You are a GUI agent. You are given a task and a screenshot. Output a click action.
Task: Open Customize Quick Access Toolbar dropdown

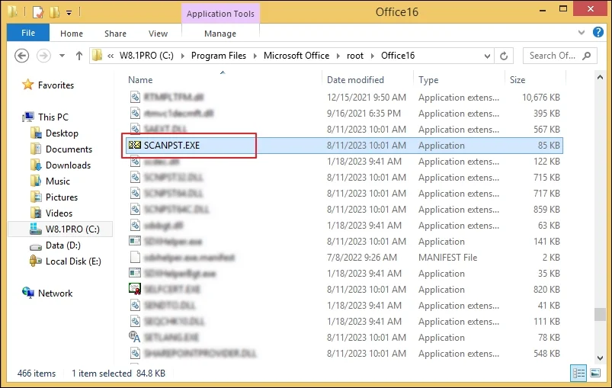69,12
